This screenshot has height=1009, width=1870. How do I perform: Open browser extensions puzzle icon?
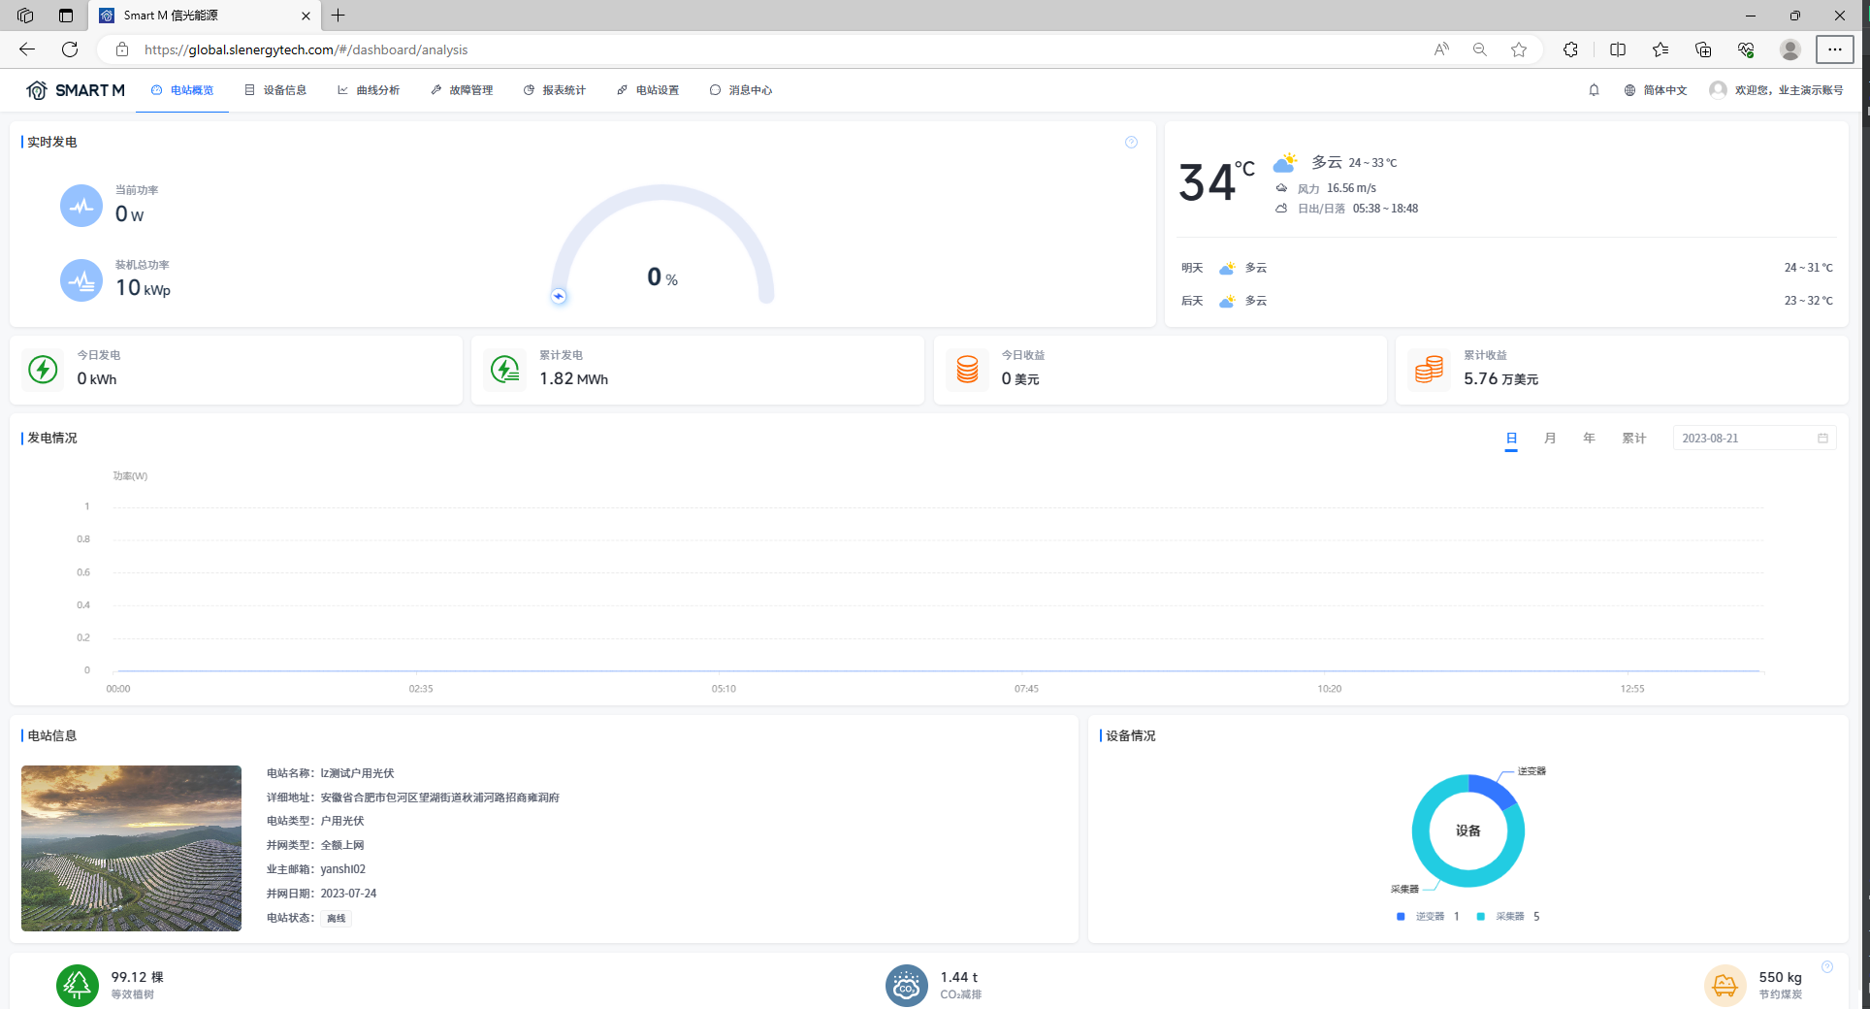coord(1570,49)
